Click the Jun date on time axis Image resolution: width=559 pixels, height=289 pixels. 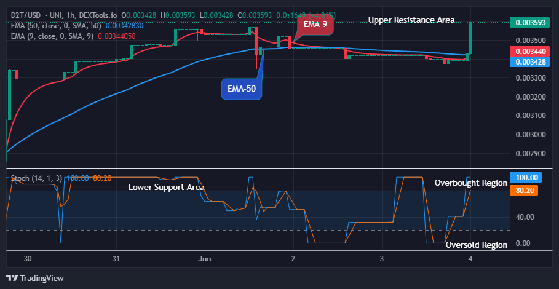coord(205,259)
